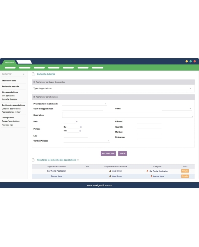Select the NextGestion browser tab
199x247 pixels.
[x=9, y=63]
